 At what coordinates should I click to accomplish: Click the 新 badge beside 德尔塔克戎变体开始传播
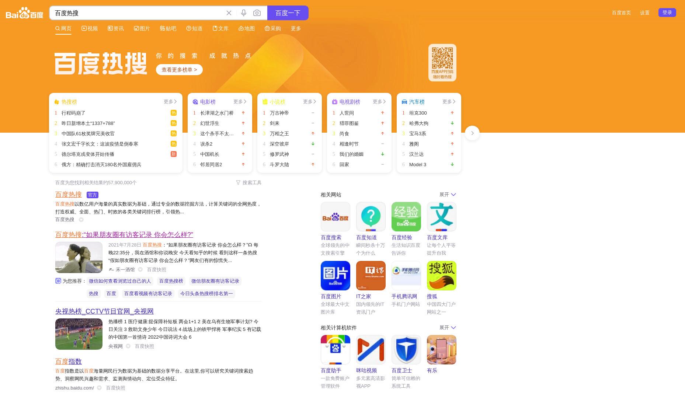tap(174, 154)
